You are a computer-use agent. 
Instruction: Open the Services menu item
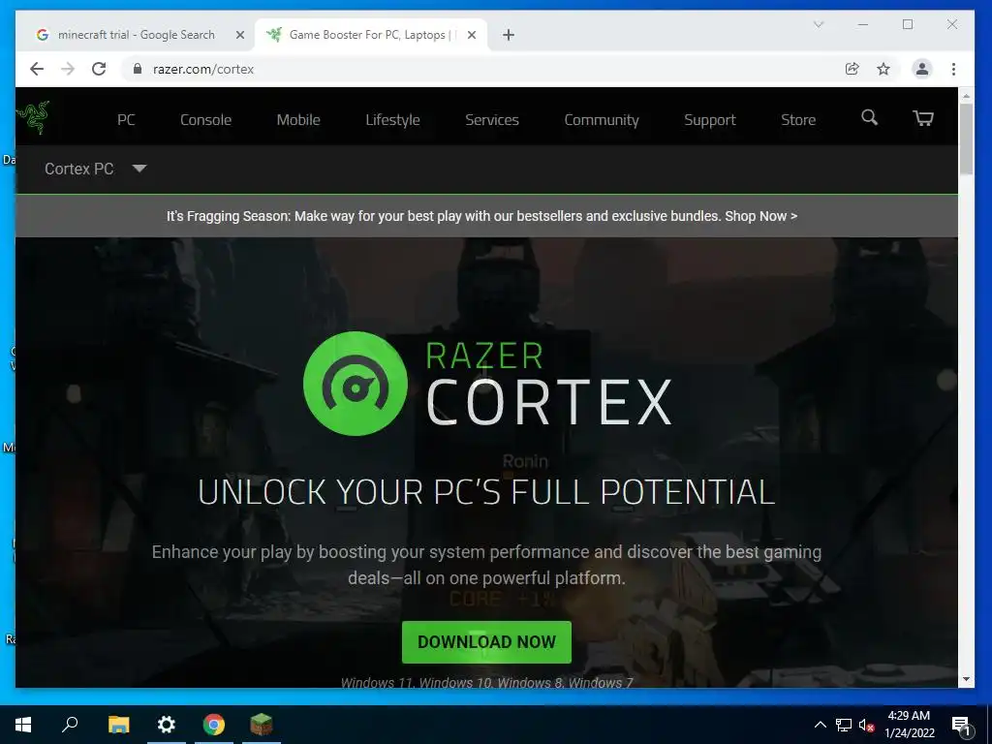point(491,119)
